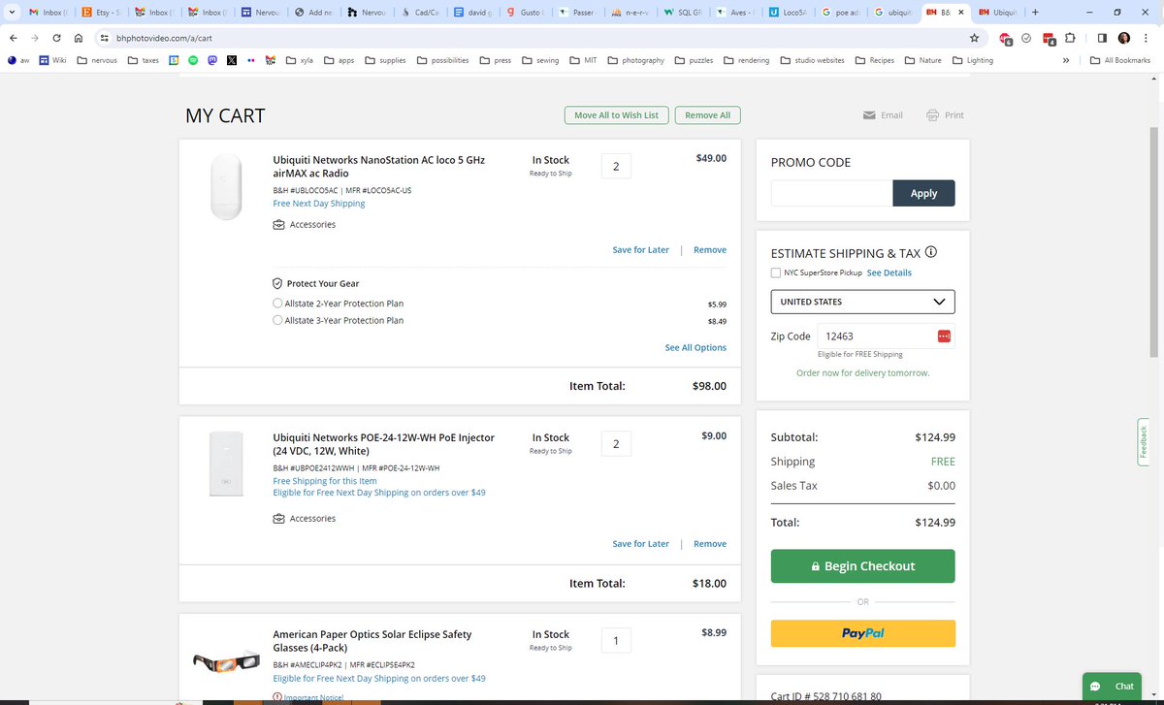The image size is (1164, 705).
Task: Open the Feedback side tab
Action: (1144, 442)
